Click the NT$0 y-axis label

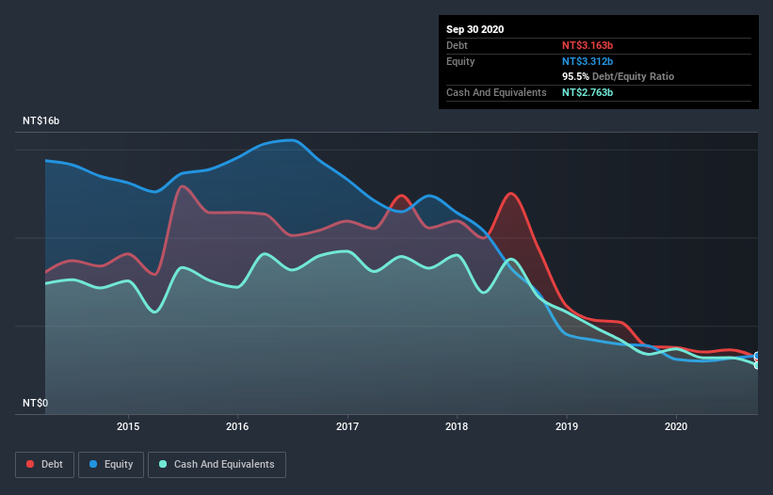(36, 403)
